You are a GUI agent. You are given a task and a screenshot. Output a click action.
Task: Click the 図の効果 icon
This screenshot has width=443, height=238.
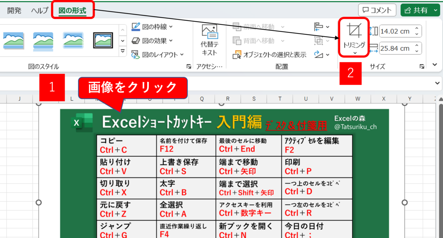click(x=135, y=40)
